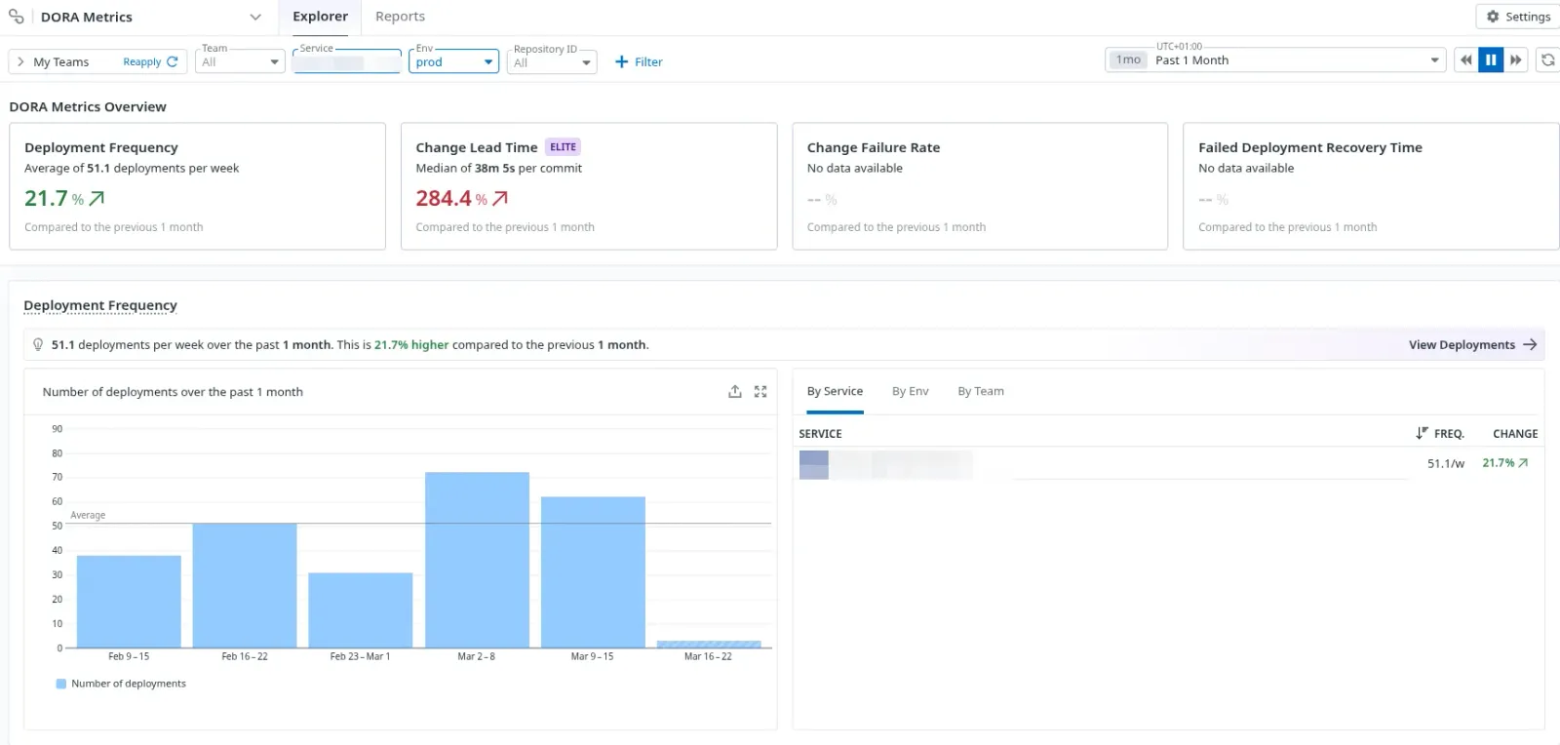Toggle the Number of deployments legend swatch
This screenshot has width=1560, height=745.
(61, 684)
